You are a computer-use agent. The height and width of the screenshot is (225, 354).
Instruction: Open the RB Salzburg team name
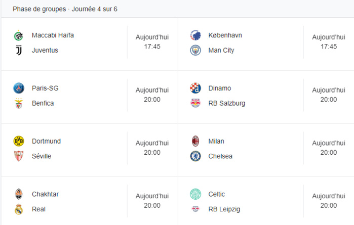pyautogui.click(x=226, y=103)
